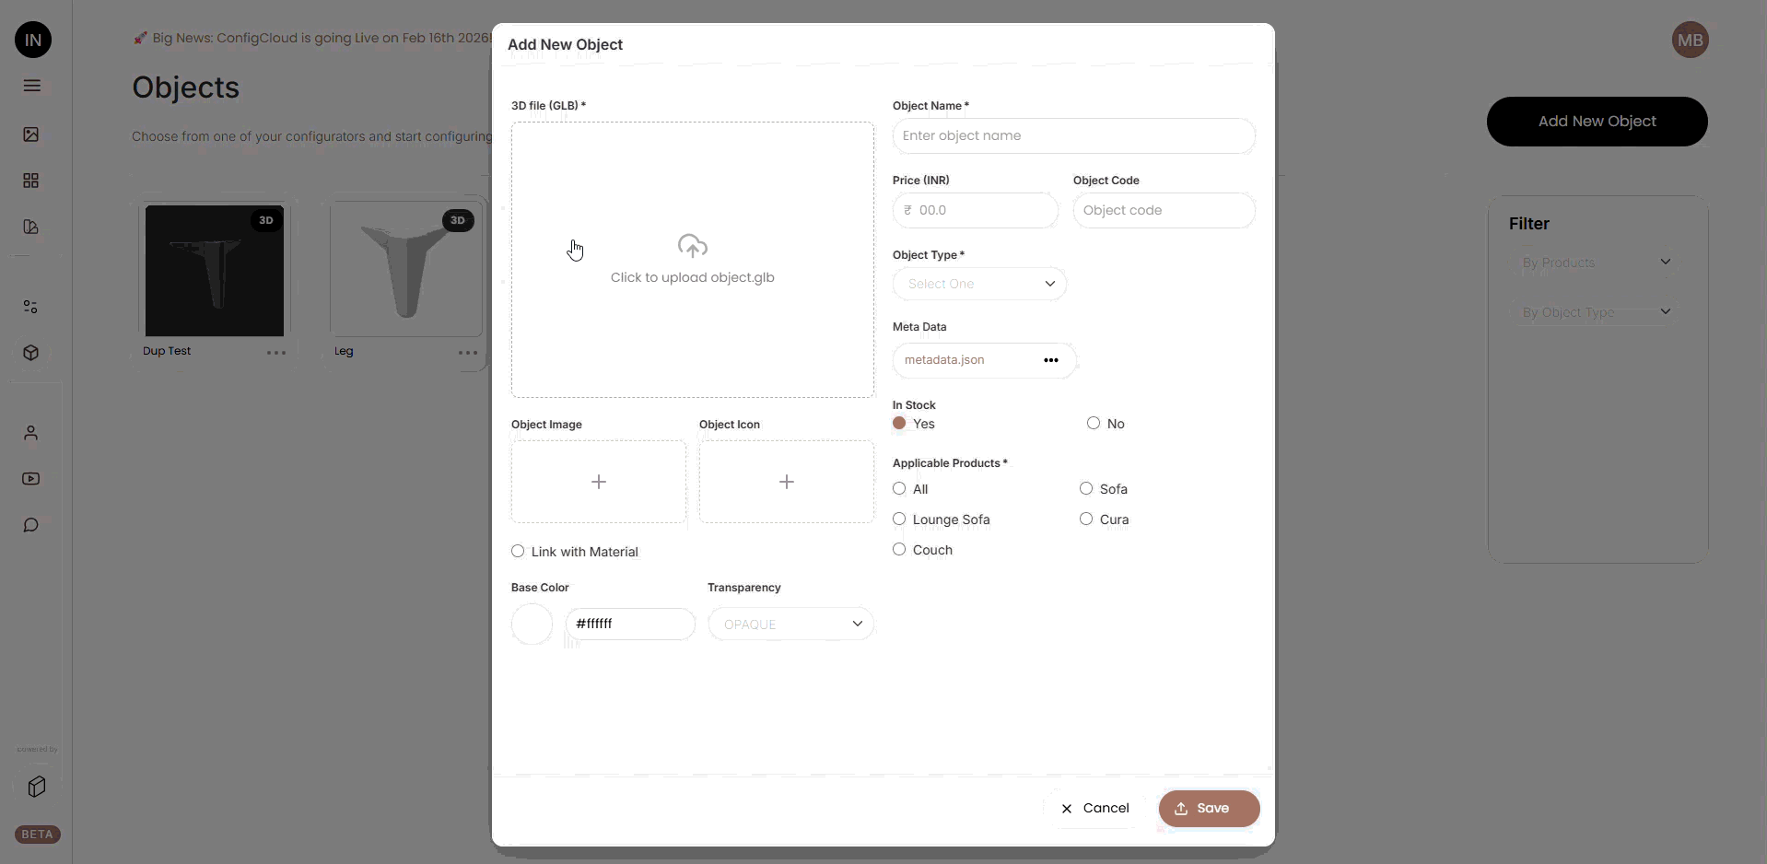Open the video tutorials sidebar icon
Viewport: 1767px width, 864px height.
pos(32,478)
